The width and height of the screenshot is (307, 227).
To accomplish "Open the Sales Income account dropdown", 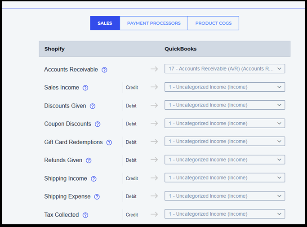I will (224, 87).
